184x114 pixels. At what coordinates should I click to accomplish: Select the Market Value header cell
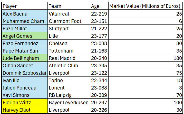[146, 6]
